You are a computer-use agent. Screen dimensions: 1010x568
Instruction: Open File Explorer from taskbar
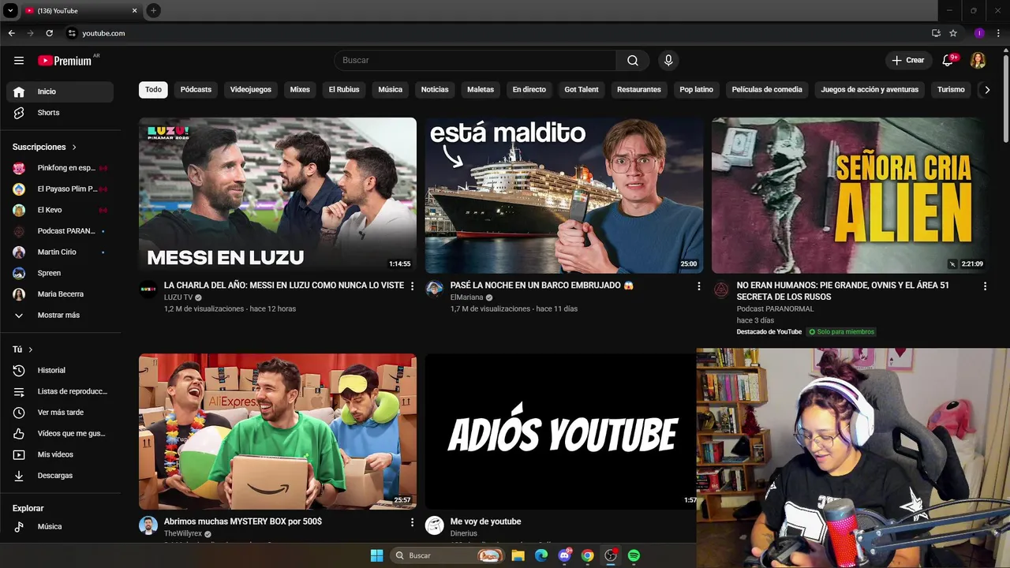518,555
